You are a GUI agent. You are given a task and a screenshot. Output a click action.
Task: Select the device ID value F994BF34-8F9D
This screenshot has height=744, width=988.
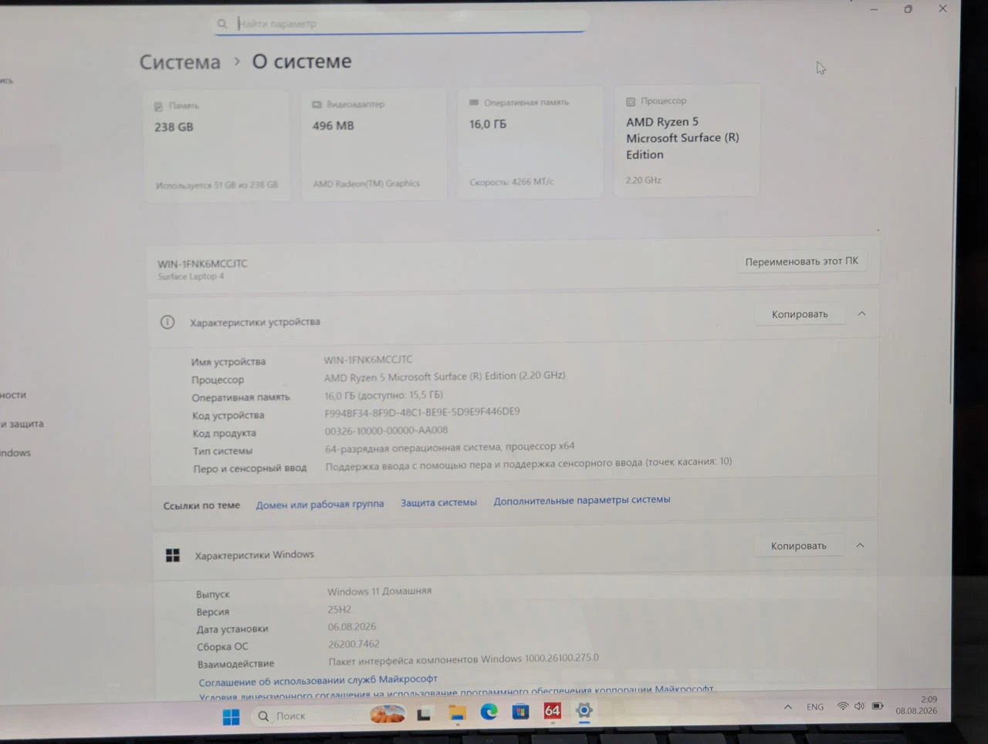coord(422,412)
